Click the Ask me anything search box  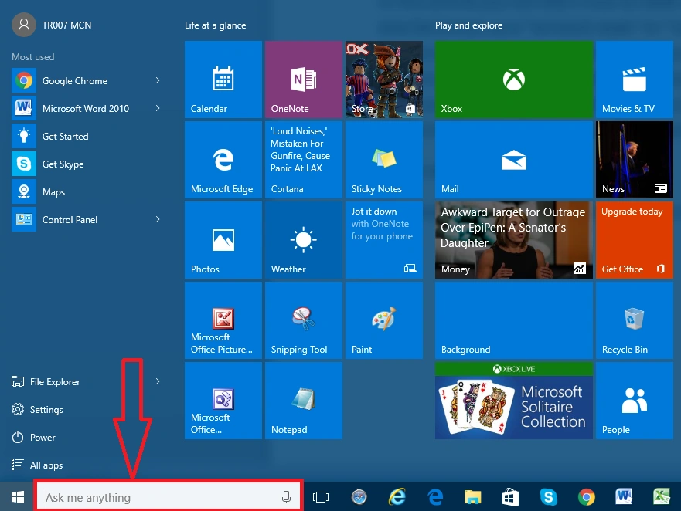tap(168, 496)
